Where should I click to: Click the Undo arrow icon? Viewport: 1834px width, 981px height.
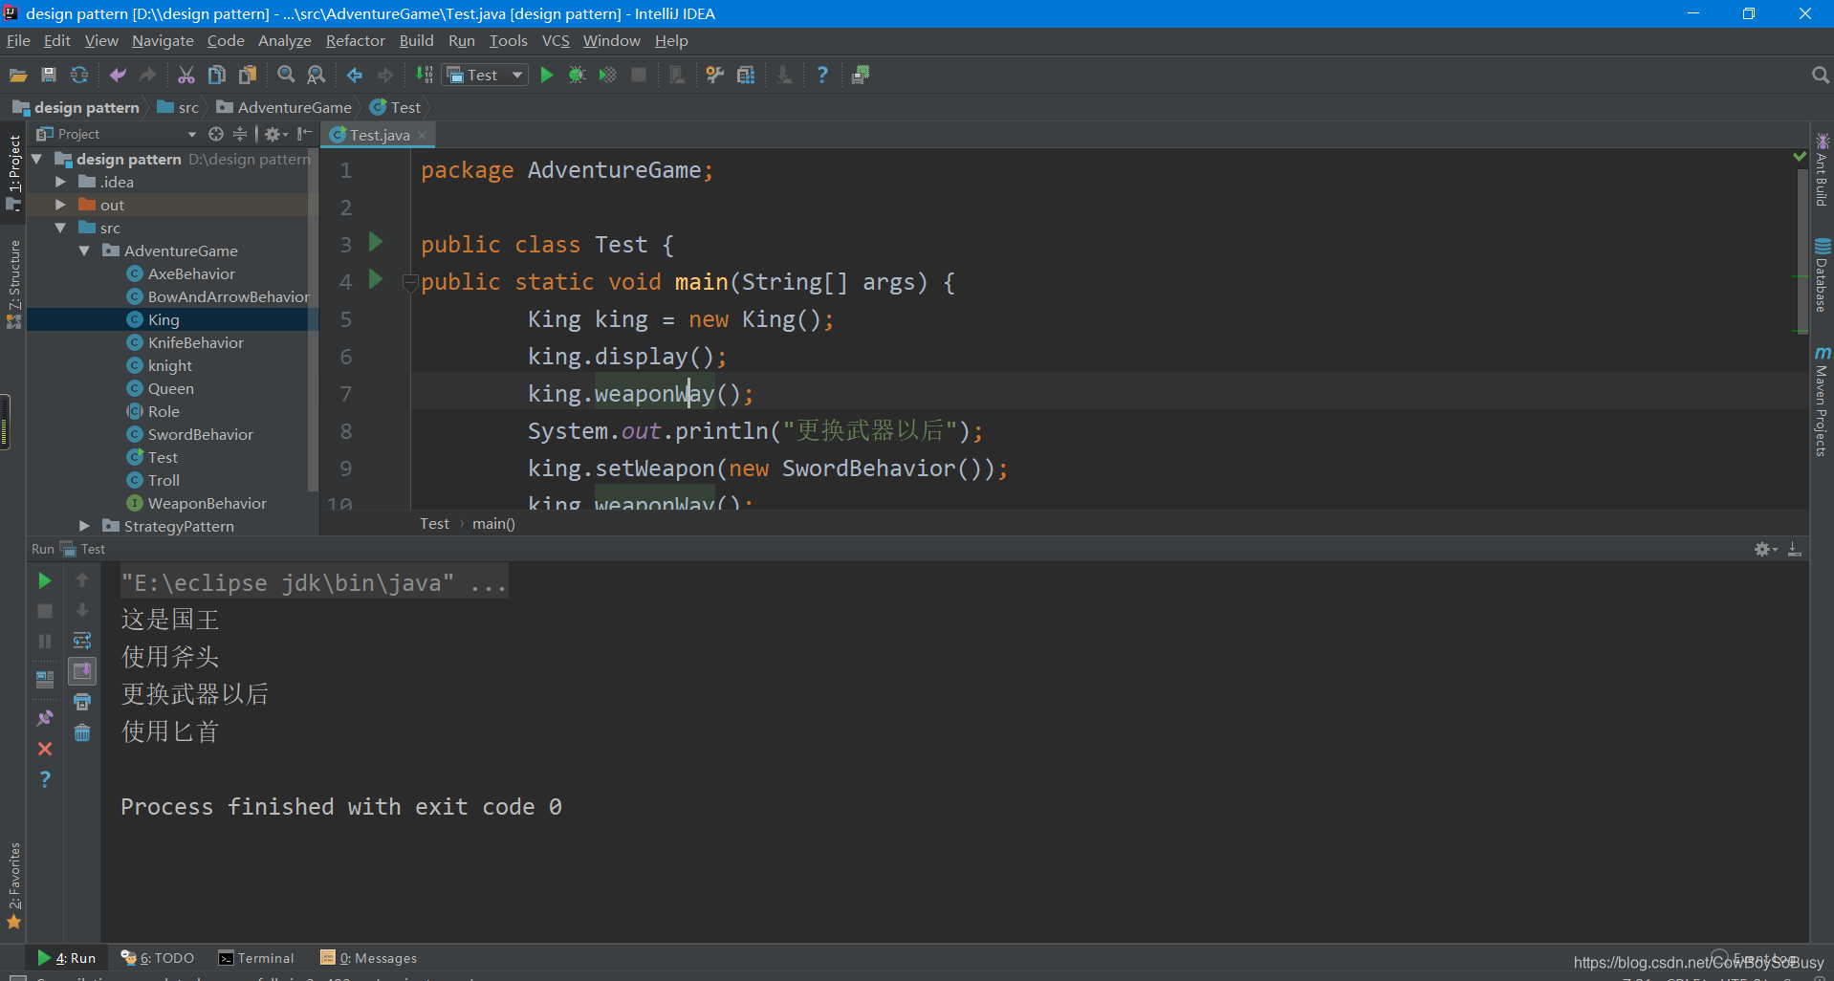(x=118, y=75)
